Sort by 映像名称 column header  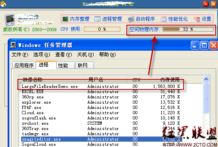click(52, 79)
